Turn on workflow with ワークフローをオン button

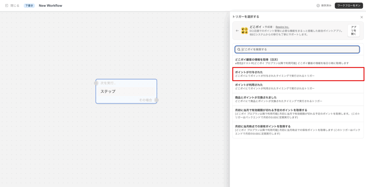(x=349, y=5)
